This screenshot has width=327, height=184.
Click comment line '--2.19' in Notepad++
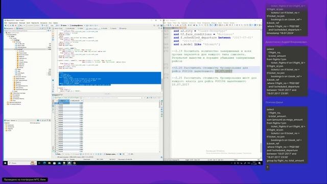(213, 56)
